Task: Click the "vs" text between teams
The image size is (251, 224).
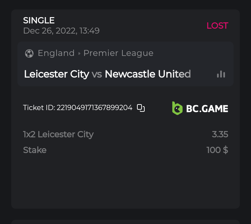Action: tap(97, 74)
